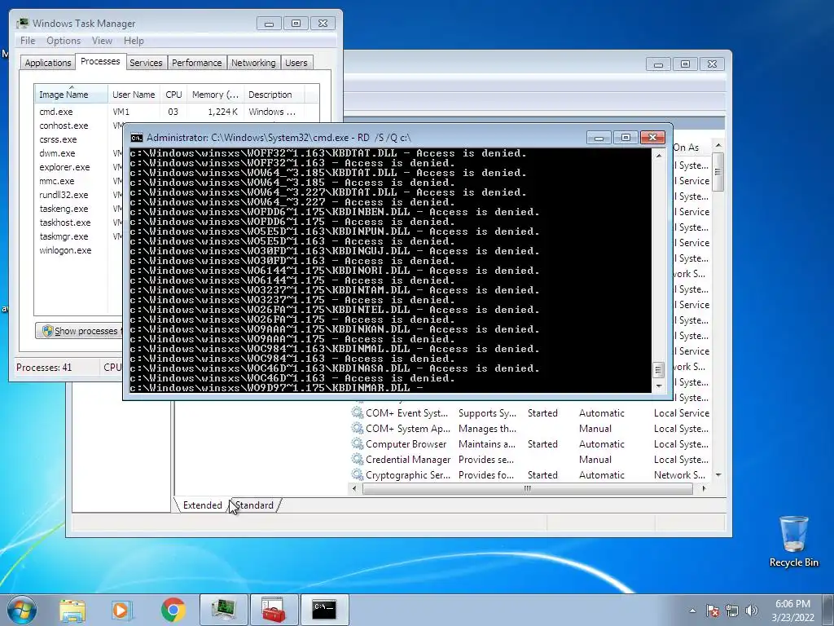Screen dimensions: 834x626
Task: Click scroll down arrow in cmd window
Action: point(658,386)
